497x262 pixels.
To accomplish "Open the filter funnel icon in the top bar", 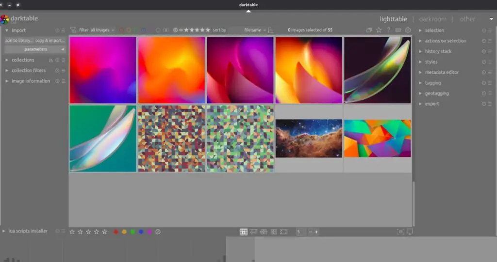I will [x=73, y=30].
